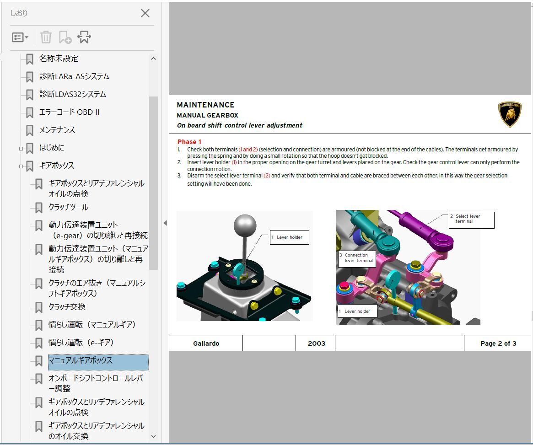Open the クラッチのエア抜き bookmark

(97, 288)
